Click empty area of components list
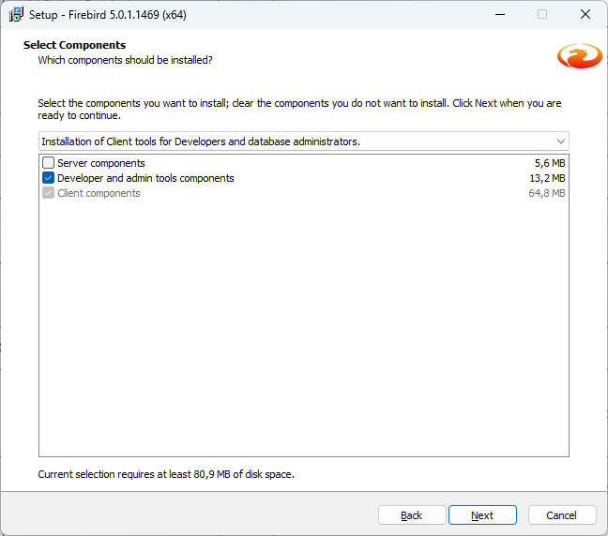608x536 pixels. click(303, 328)
